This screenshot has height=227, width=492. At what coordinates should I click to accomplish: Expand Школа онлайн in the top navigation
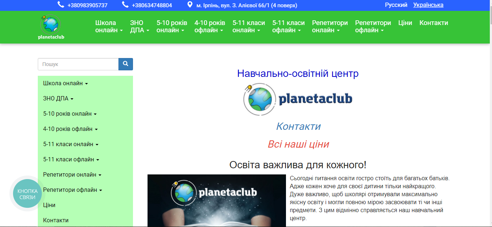(109, 26)
